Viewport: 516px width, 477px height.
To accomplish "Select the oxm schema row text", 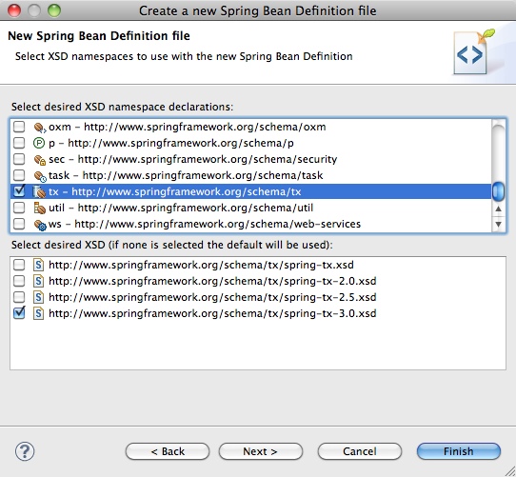I will (x=188, y=127).
